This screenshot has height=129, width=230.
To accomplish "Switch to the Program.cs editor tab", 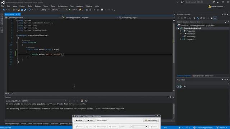I will (9, 14).
